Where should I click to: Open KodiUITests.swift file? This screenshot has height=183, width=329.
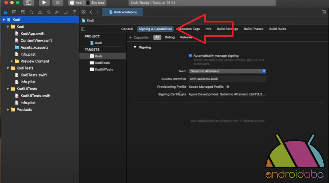coord(36,96)
